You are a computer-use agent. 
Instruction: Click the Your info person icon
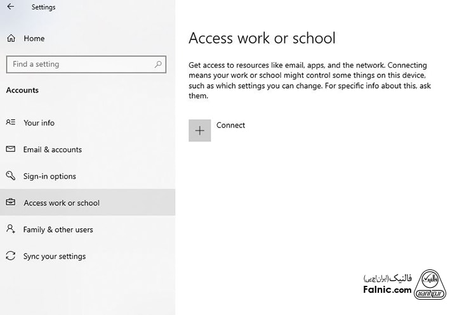pos(11,122)
